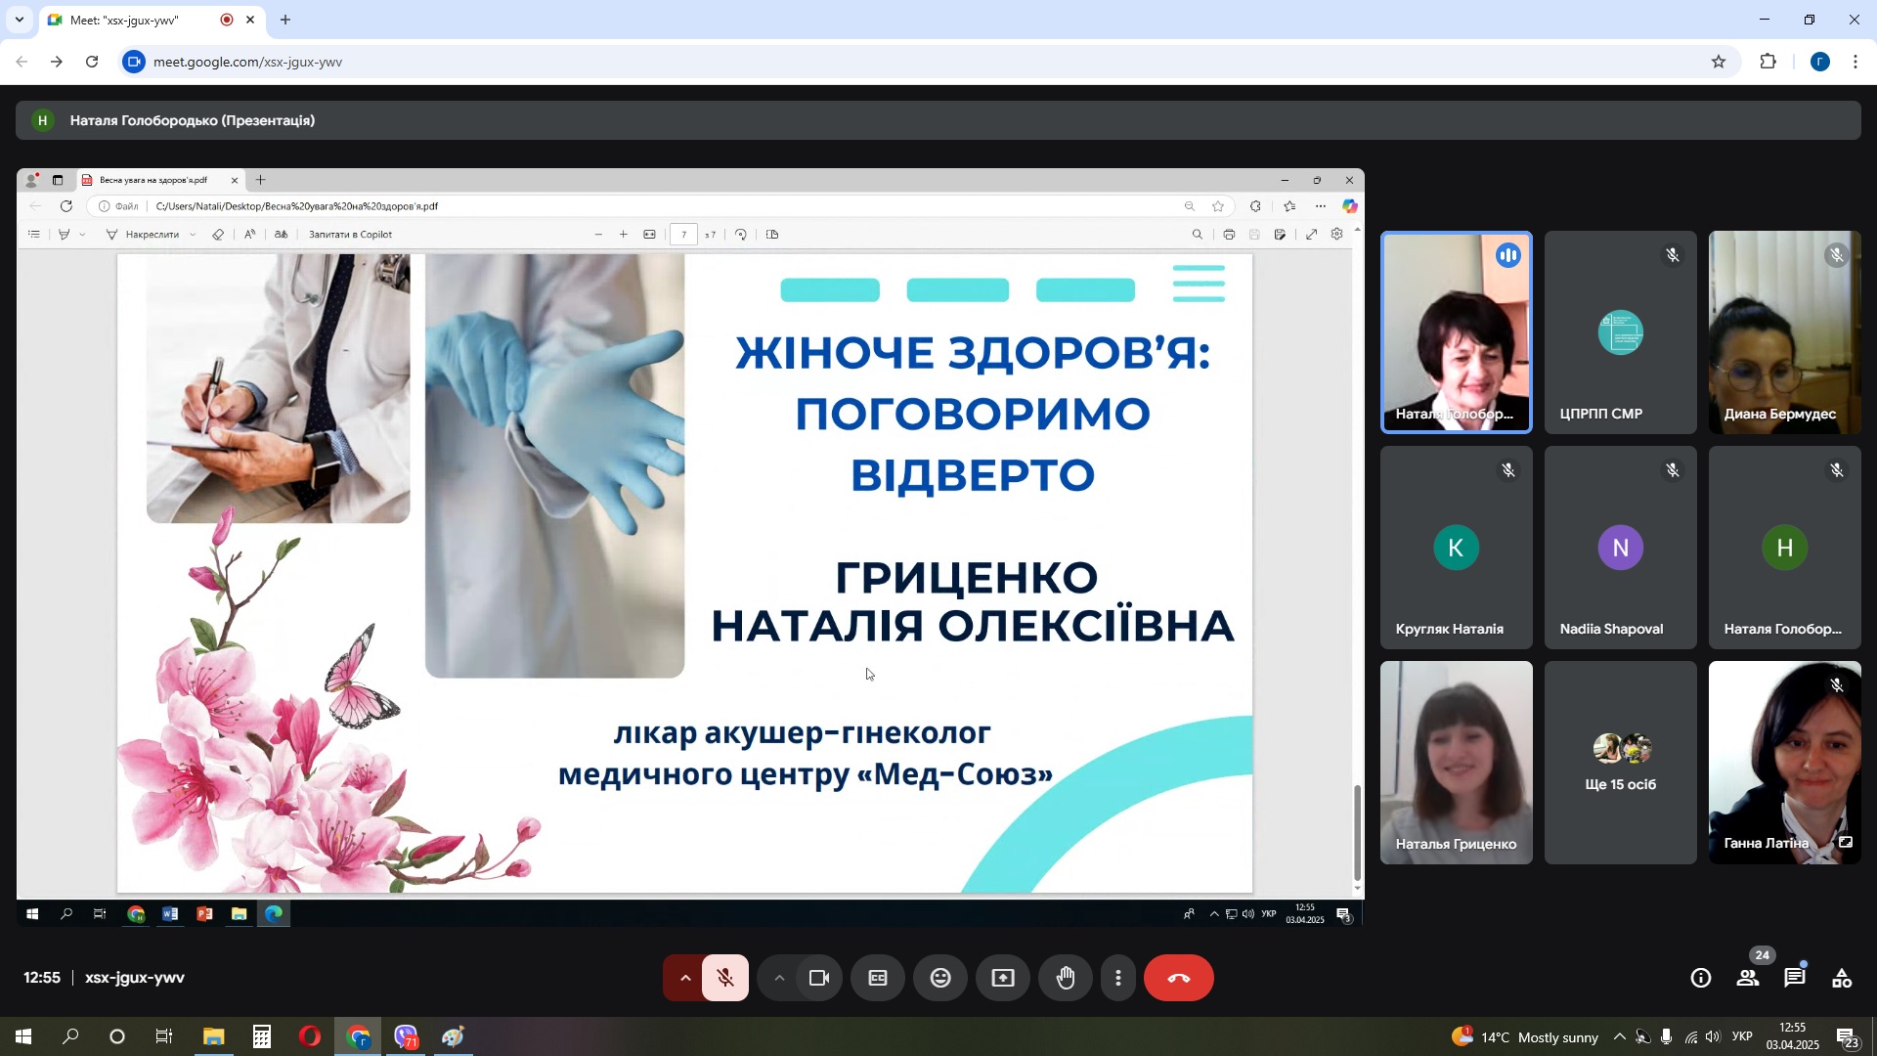Close the Meet tab
The image size is (1877, 1056).
(x=250, y=20)
